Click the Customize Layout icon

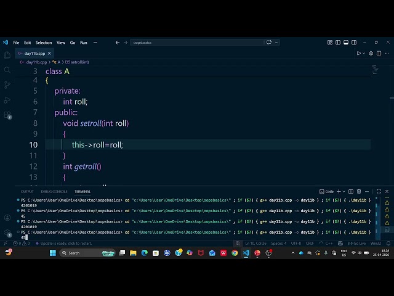(330, 43)
